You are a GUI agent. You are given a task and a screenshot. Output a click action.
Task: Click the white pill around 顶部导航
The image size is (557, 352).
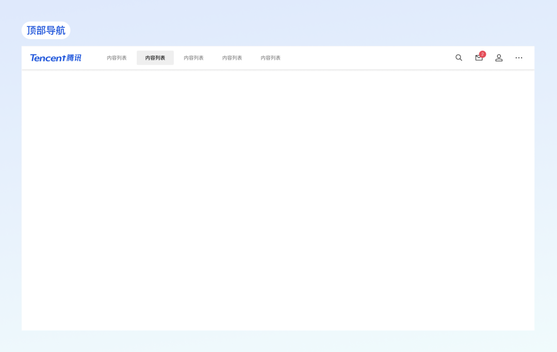click(x=25, y=30)
